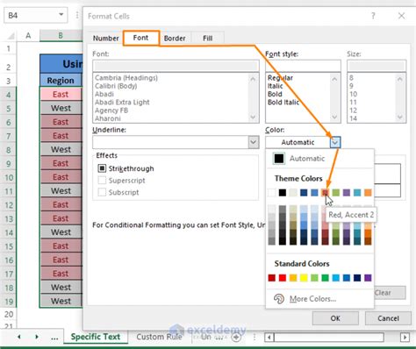
Task: Click sheet tab scroll left arrow
Action: click(x=19, y=337)
